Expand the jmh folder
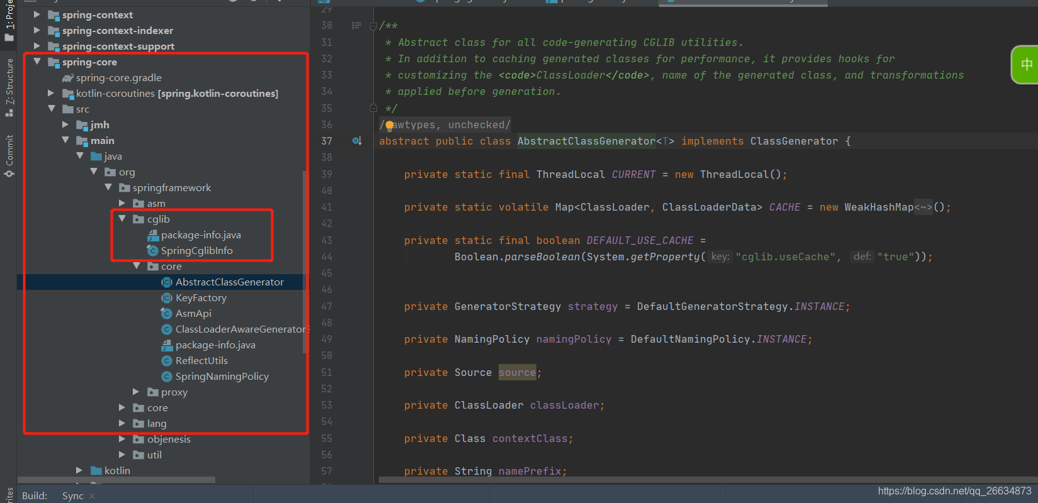Viewport: 1038px width, 503px height. [65, 124]
